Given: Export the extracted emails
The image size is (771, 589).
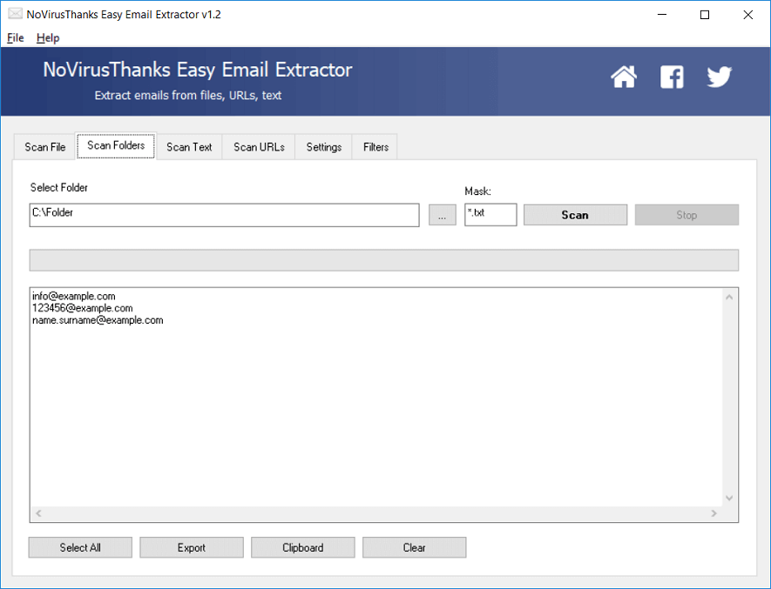Looking at the screenshot, I should (x=192, y=548).
